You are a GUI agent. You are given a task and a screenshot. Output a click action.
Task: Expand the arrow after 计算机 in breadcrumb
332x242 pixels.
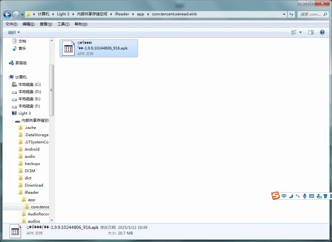click(53, 14)
